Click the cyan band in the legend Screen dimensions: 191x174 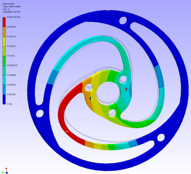click(4, 80)
